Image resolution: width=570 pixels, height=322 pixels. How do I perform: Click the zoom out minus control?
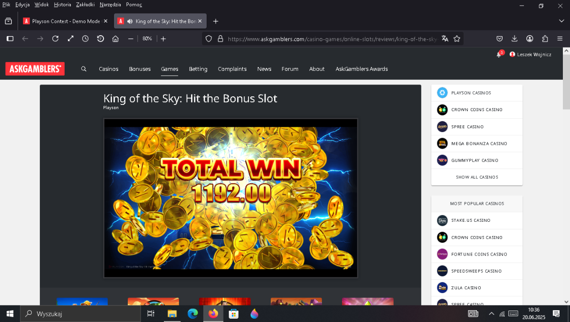[x=131, y=38]
